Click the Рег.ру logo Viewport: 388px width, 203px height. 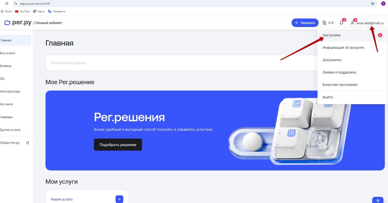[x=18, y=23]
